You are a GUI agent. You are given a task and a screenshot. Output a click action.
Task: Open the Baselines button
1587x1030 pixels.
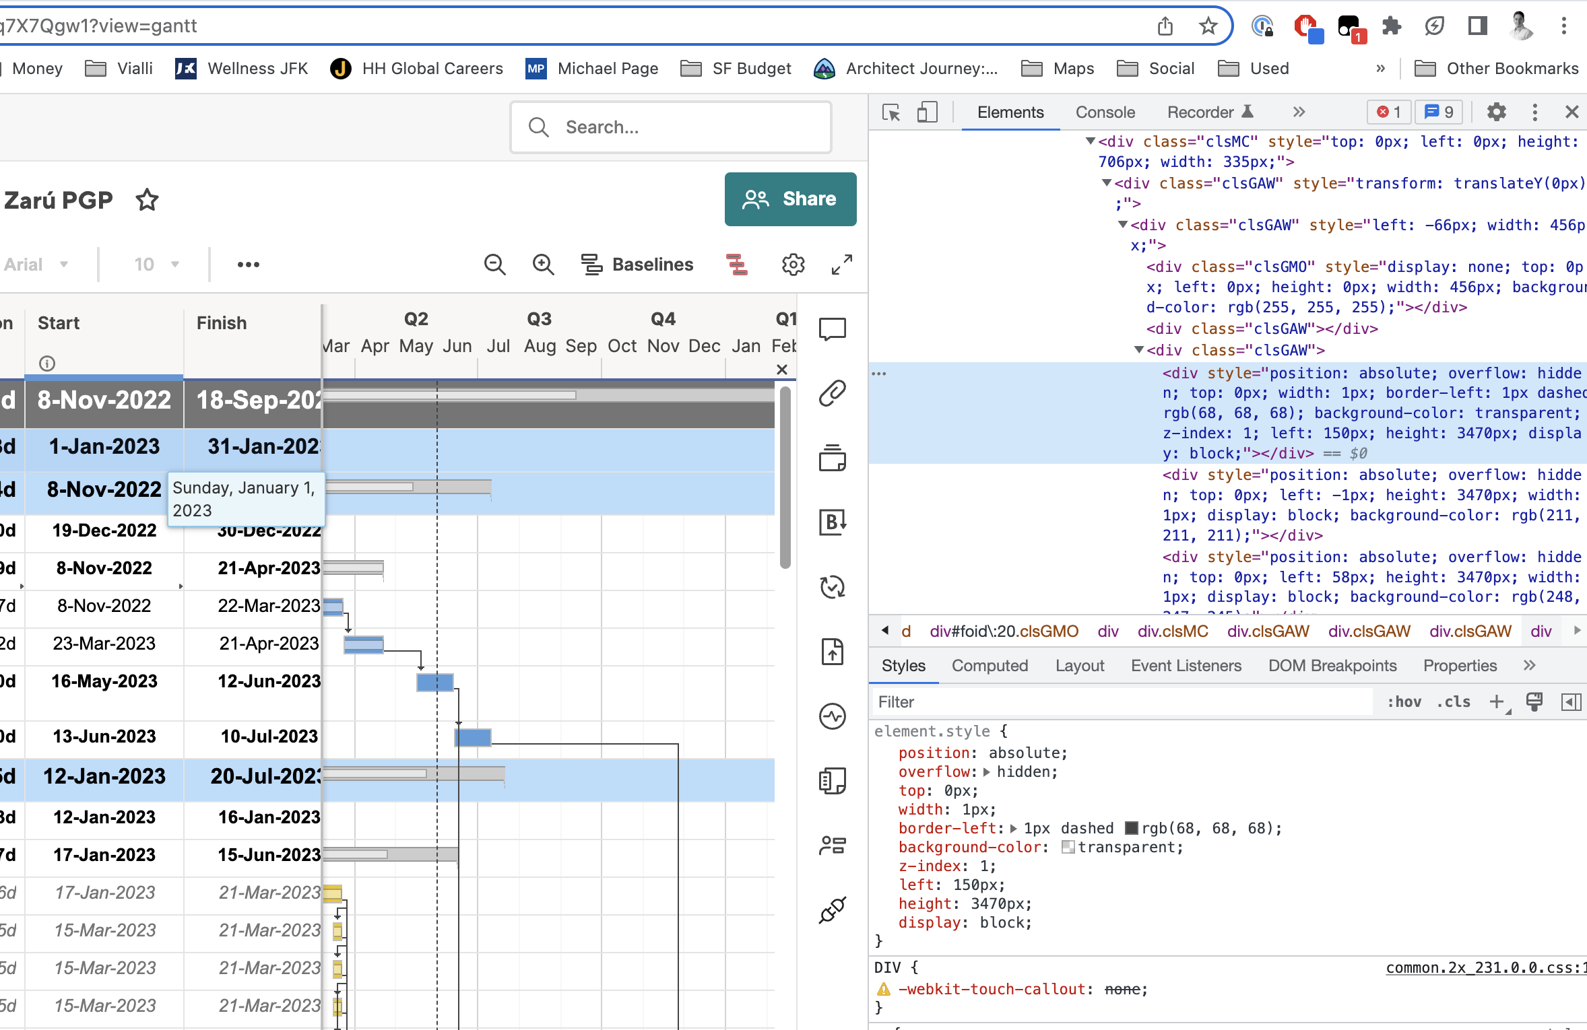[x=637, y=265]
